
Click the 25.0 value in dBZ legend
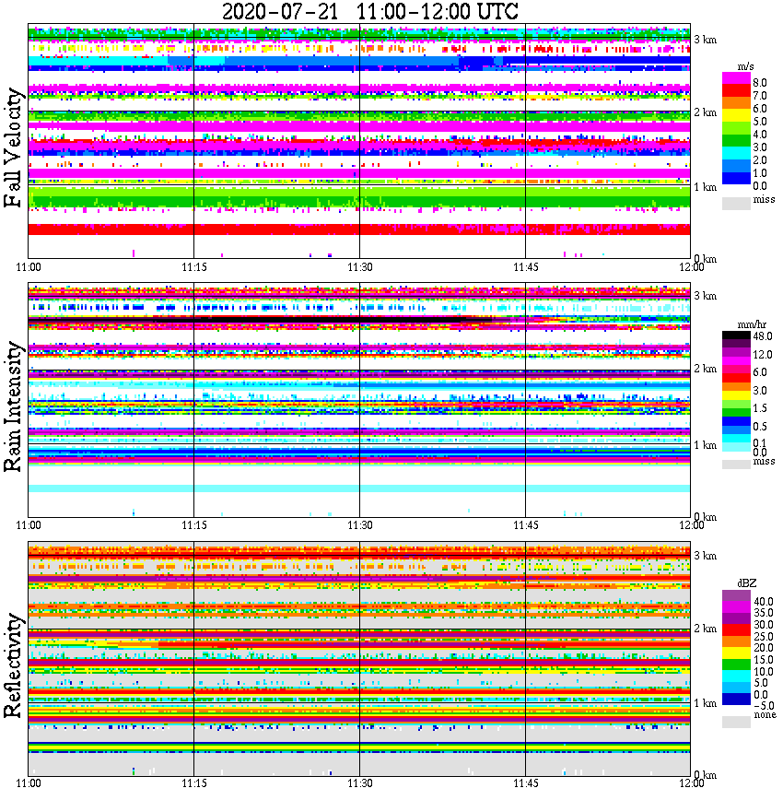pyautogui.click(x=764, y=637)
